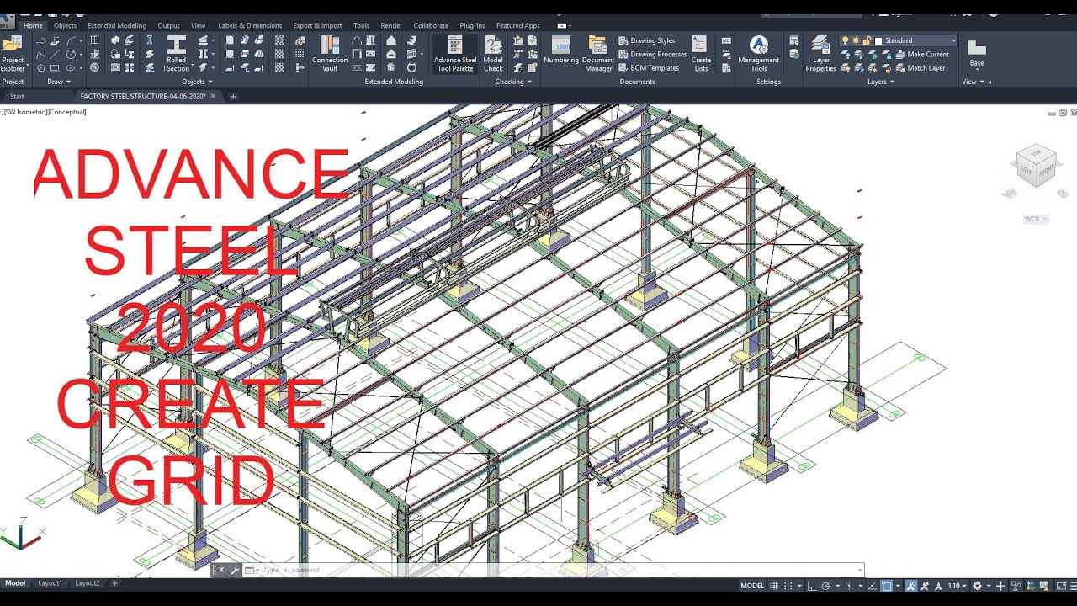
Task: Click the portal frame icon in Extended Modeling
Action: (356, 40)
